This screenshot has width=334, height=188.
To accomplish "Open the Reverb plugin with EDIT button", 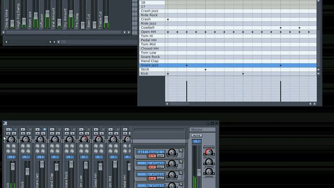I will point(160,156).
